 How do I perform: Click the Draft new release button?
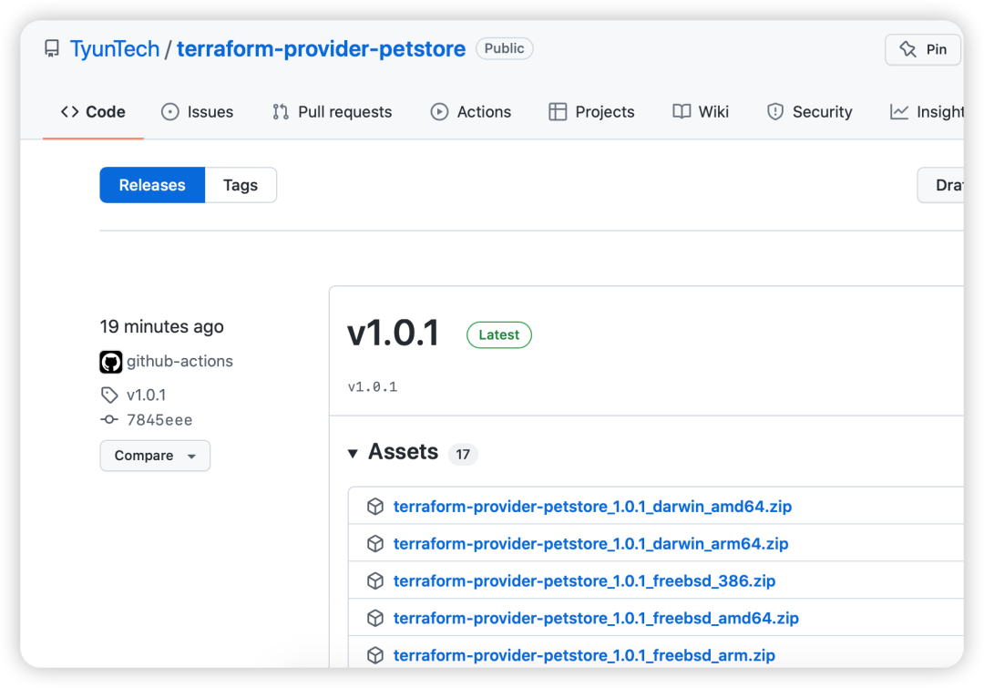[940, 185]
